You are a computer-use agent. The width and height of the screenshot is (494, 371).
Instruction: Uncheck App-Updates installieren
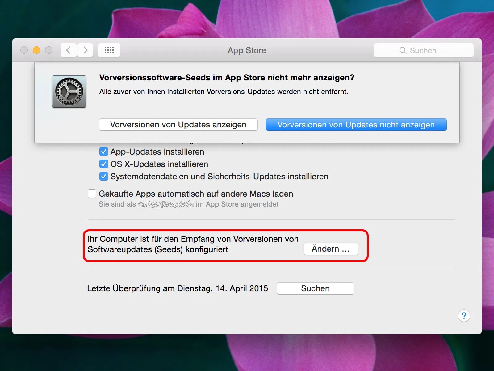coord(104,152)
